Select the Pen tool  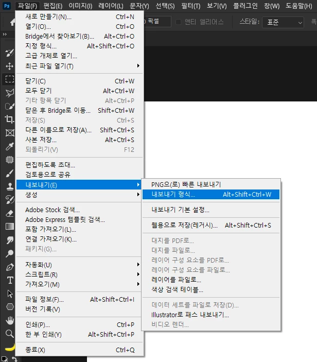pyautogui.click(x=9, y=267)
